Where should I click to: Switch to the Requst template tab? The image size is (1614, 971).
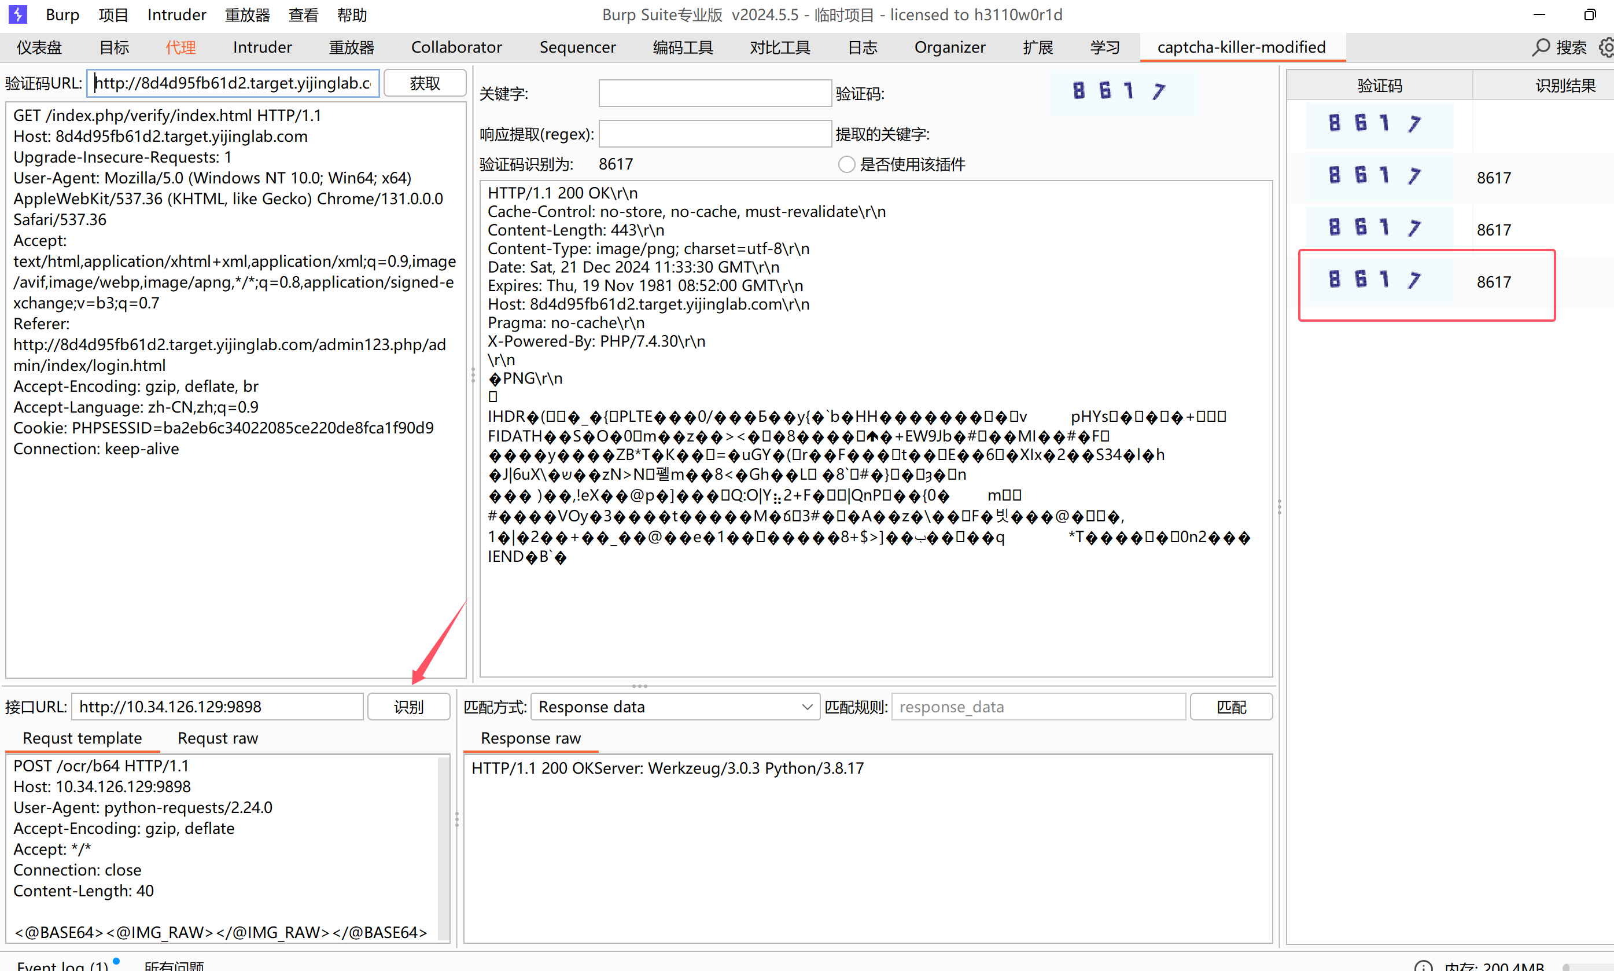[82, 738]
